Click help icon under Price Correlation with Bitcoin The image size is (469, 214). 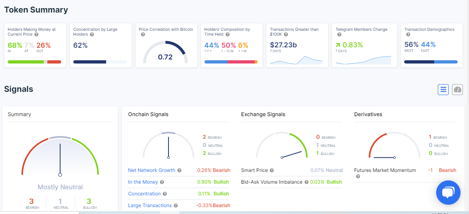(143, 35)
